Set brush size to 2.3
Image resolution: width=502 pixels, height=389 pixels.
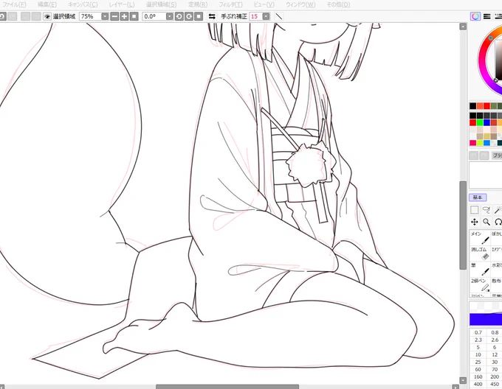click(478, 340)
